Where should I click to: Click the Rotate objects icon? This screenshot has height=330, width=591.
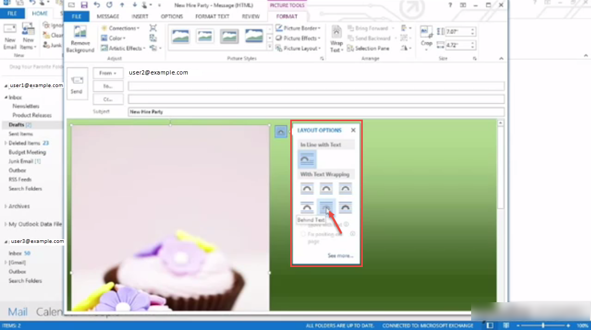click(x=405, y=48)
